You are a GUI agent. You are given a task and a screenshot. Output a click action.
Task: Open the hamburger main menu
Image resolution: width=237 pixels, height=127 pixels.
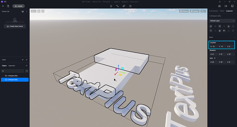pos(3,6)
